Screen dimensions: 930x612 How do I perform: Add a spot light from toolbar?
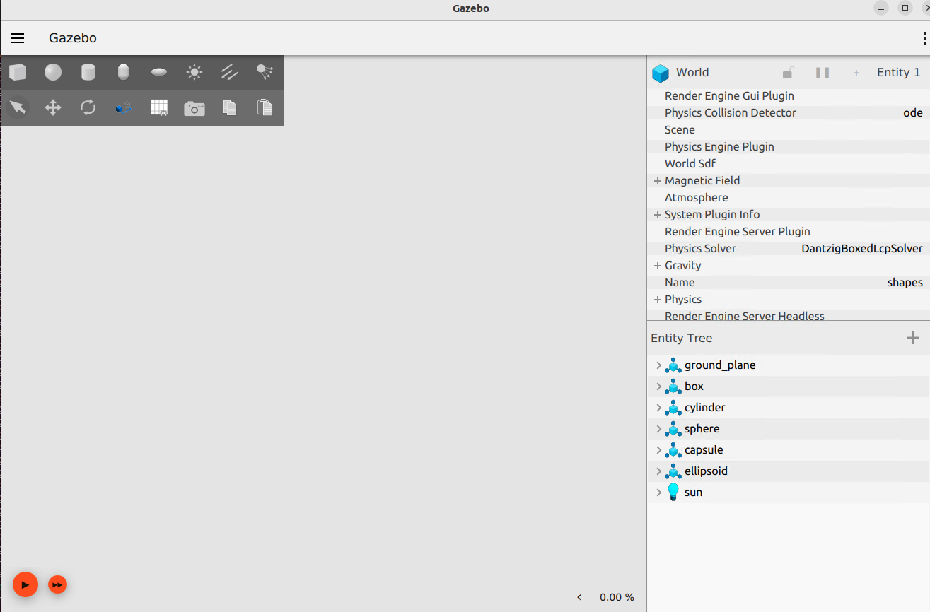click(265, 71)
